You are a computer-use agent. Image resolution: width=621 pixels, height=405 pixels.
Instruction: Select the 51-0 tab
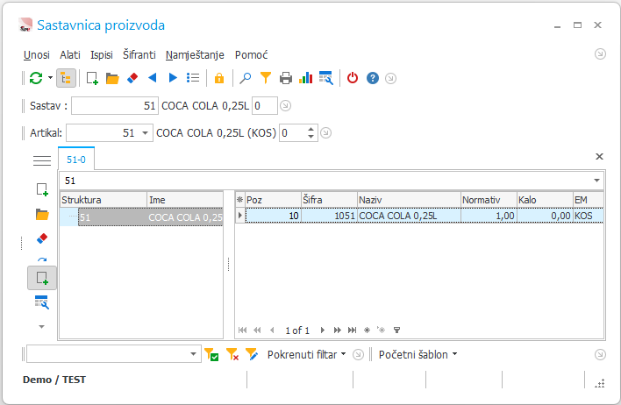[76, 160]
